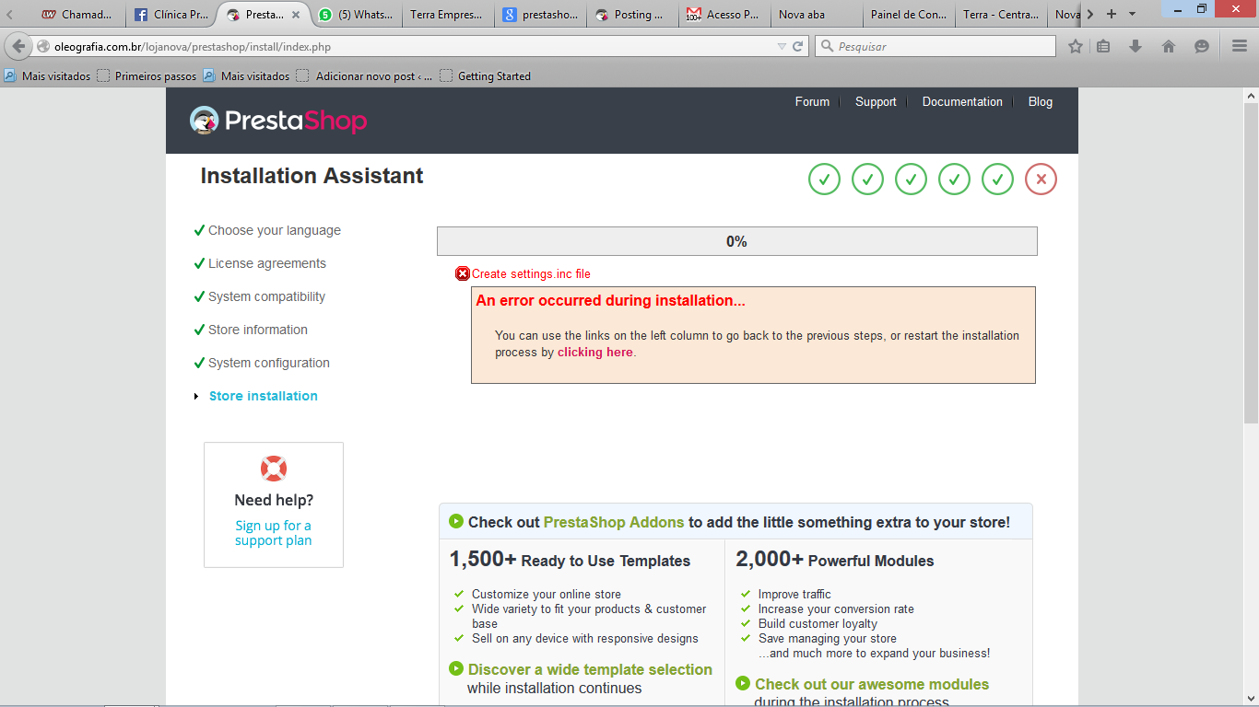Switch to the Acesso P... Gmail tab

coord(724,15)
